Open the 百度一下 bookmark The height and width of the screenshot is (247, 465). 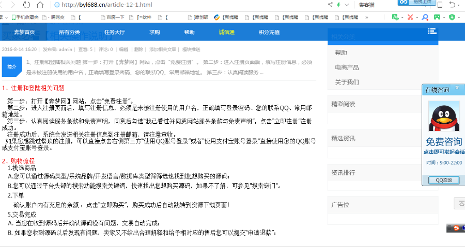point(113,18)
